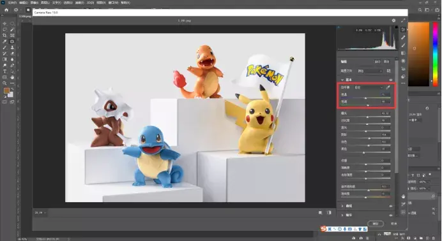Click the foreground color swatch
Image resolution: width=442 pixels, height=241 pixels.
tap(6, 91)
